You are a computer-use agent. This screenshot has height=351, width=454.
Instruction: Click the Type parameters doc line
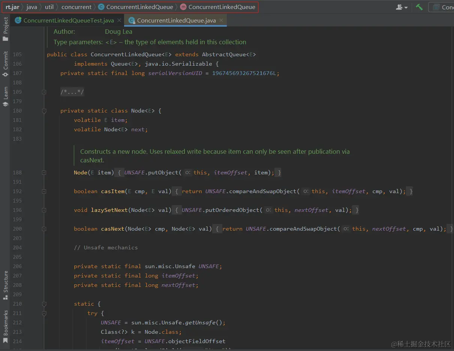(150, 42)
